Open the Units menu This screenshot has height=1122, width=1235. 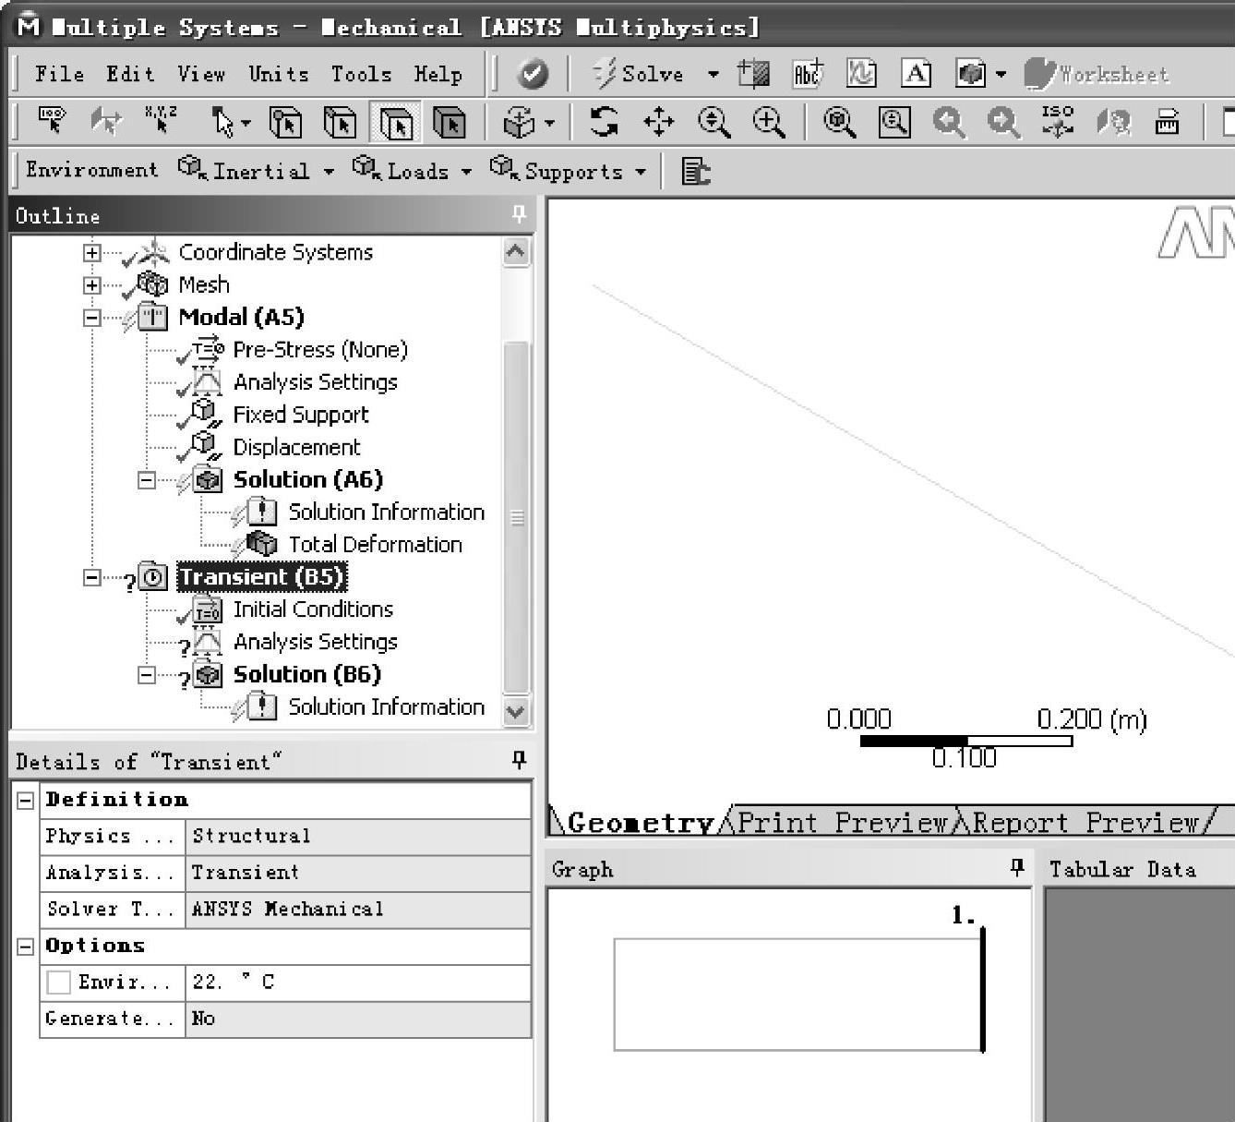[278, 74]
